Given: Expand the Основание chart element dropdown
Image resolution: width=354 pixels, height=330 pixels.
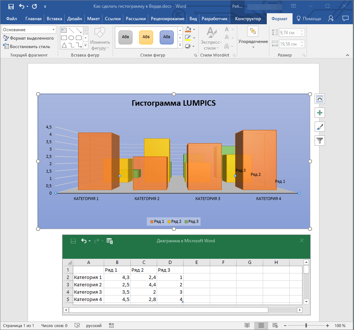Looking at the screenshot, I should [x=54, y=30].
